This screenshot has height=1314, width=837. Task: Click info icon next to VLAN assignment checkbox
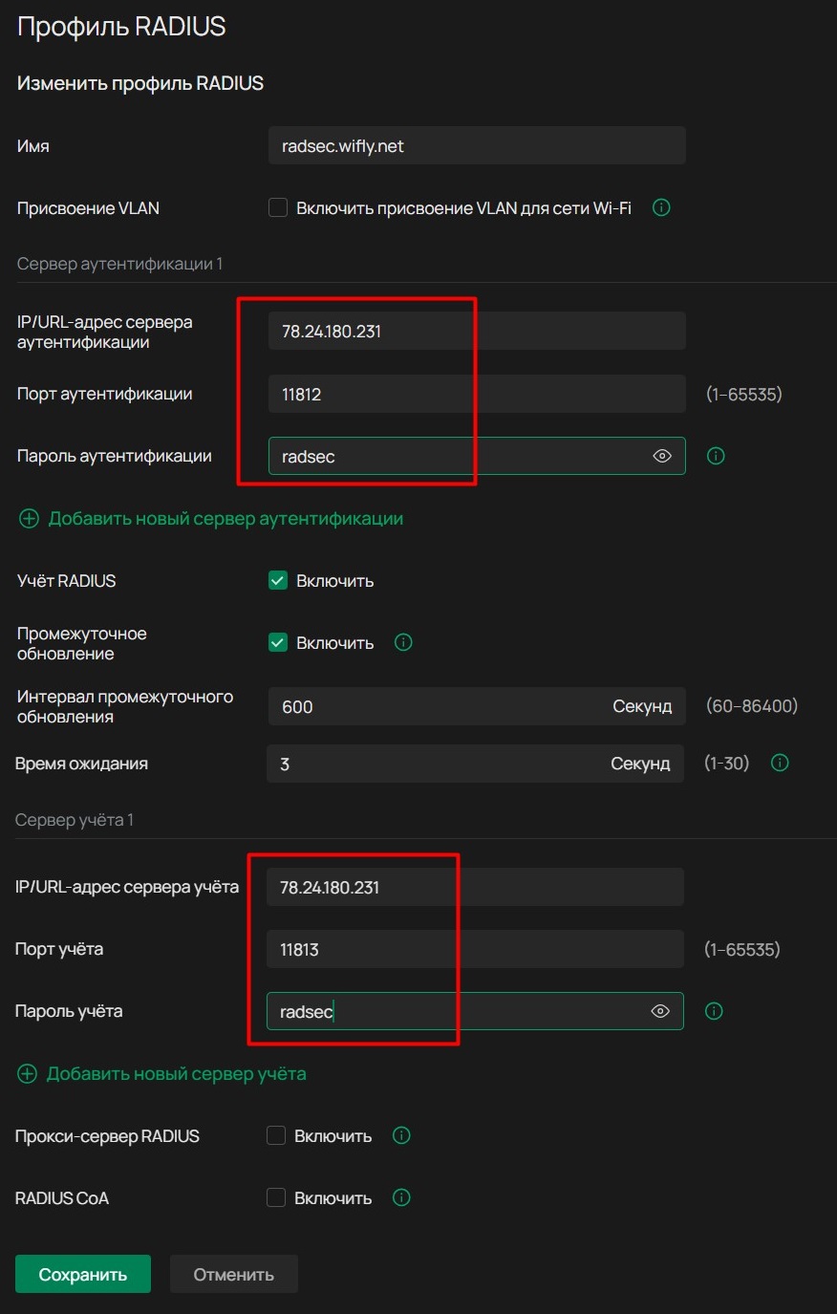pos(661,207)
